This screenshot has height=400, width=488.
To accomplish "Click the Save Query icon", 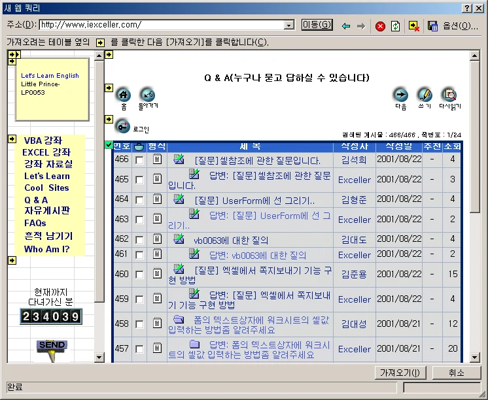I will tap(432, 26).
